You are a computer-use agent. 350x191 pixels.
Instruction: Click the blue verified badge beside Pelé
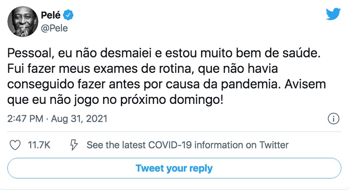pyautogui.click(x=69, y=16)
